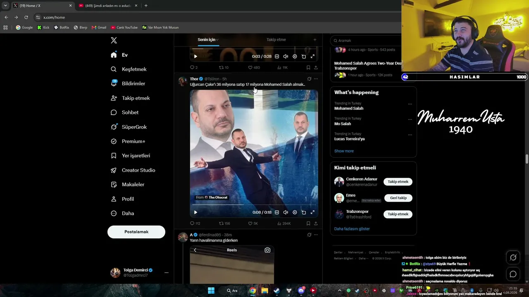Bookmark Thor's post

tap(308, 224)
